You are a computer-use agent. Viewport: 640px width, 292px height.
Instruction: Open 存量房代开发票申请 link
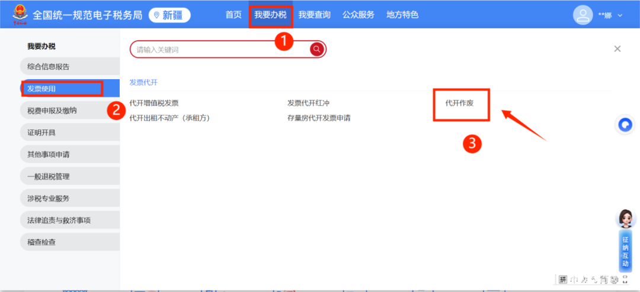pyautogui.click(x=319, y=118)
